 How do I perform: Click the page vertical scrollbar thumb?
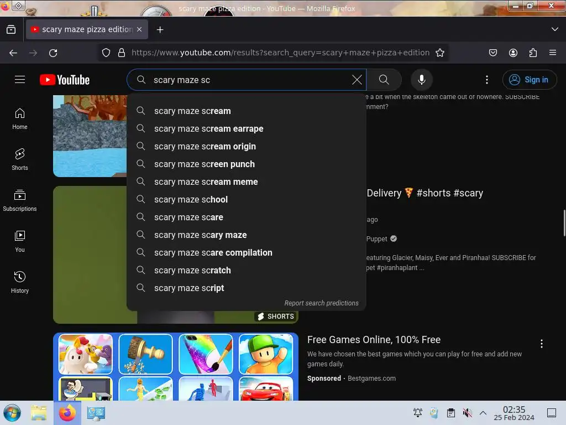point(564,223)
